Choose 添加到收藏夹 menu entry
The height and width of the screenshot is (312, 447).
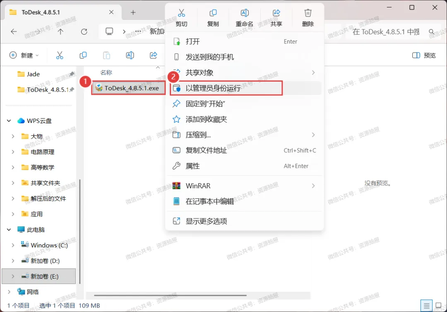pyautogui.click(x=244, y=119)
